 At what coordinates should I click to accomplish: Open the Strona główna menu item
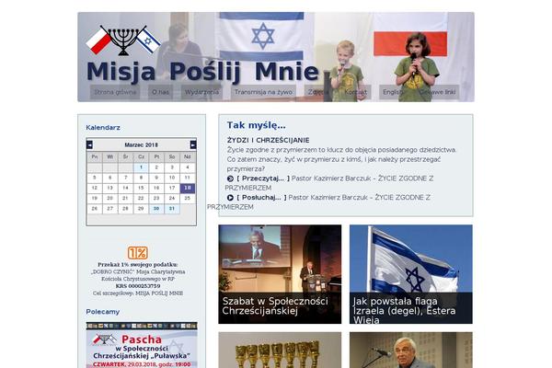coord(115,92)
